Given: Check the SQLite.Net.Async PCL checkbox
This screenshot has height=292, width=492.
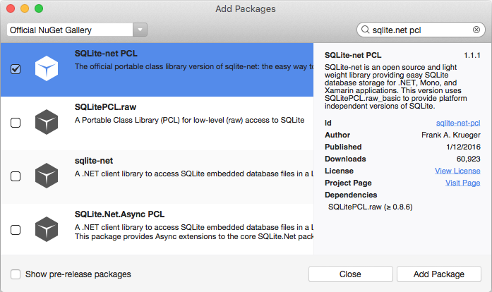Looking at the screenshot, I should 16,230.
